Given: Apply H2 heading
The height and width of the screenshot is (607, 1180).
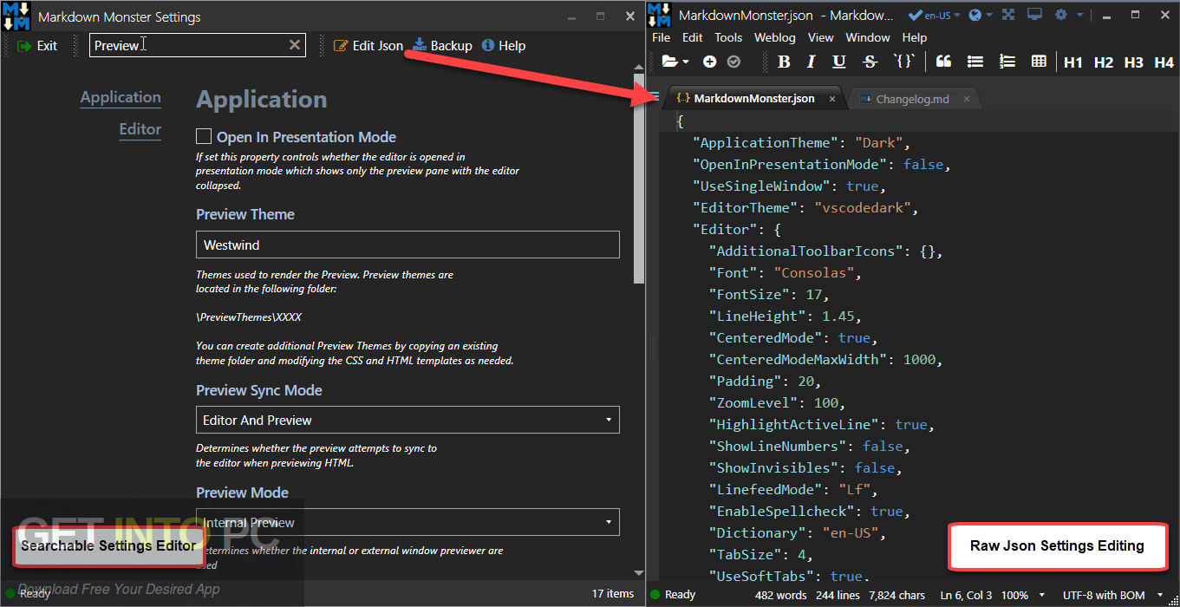Looking at the screenshot, I should click(1104, 62).
